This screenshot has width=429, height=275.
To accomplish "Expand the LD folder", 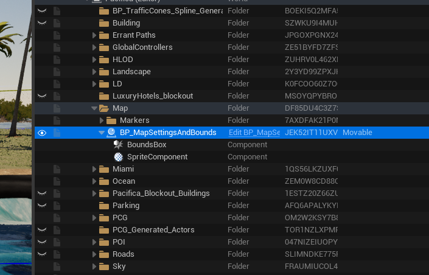I will [x=94, y=84].
